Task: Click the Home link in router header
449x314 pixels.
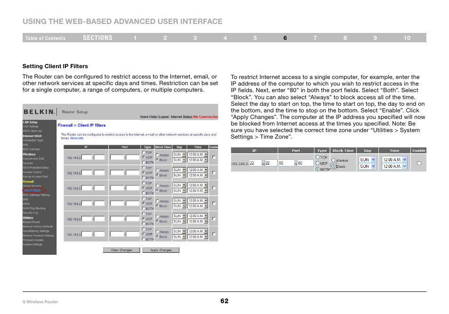Action: 144,117
